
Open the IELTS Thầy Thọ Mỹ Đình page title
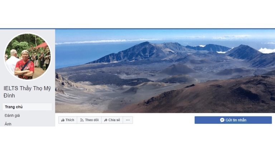[x=27, y=92]
